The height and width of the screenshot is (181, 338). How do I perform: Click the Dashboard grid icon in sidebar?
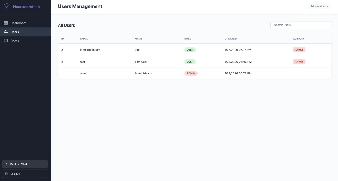[6, 23]
